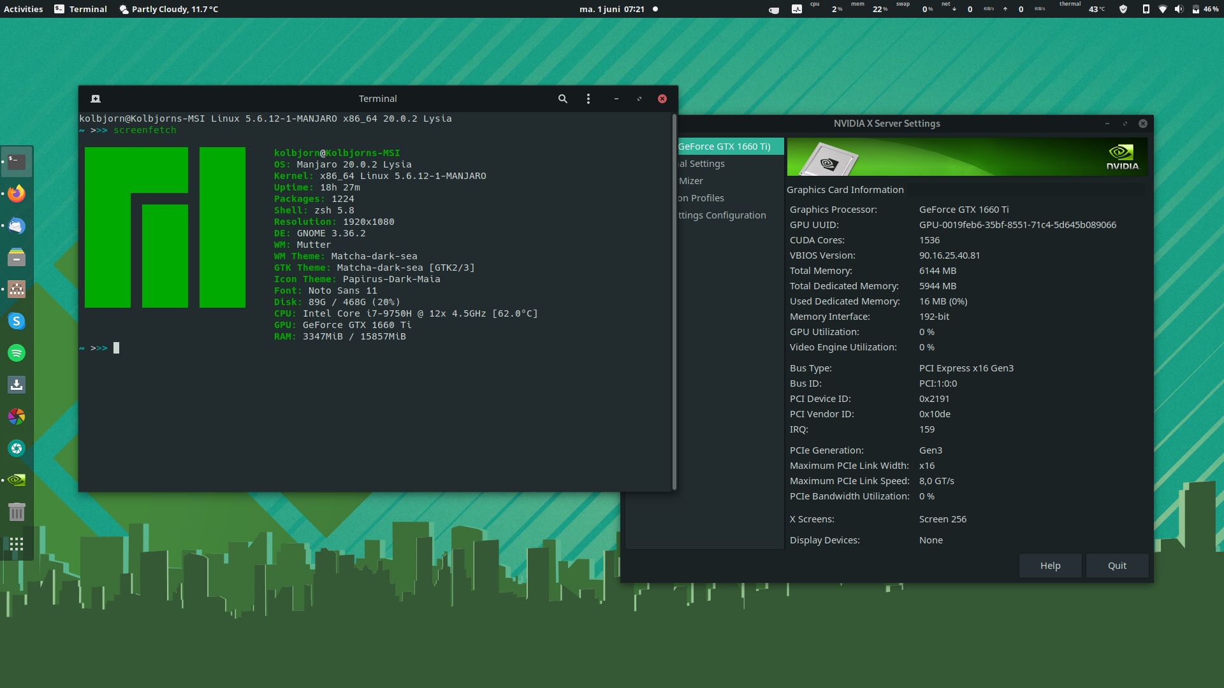Click the volume icon in the system tray
Image resolution: width=1224 pixels, height=688 pixels.
point(1179,9)
